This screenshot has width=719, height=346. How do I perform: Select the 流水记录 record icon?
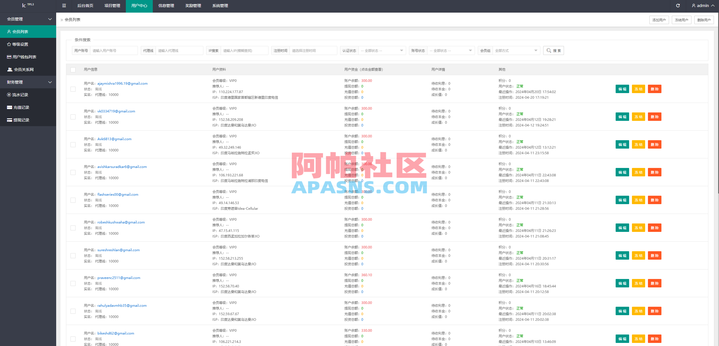coord(9,94)
